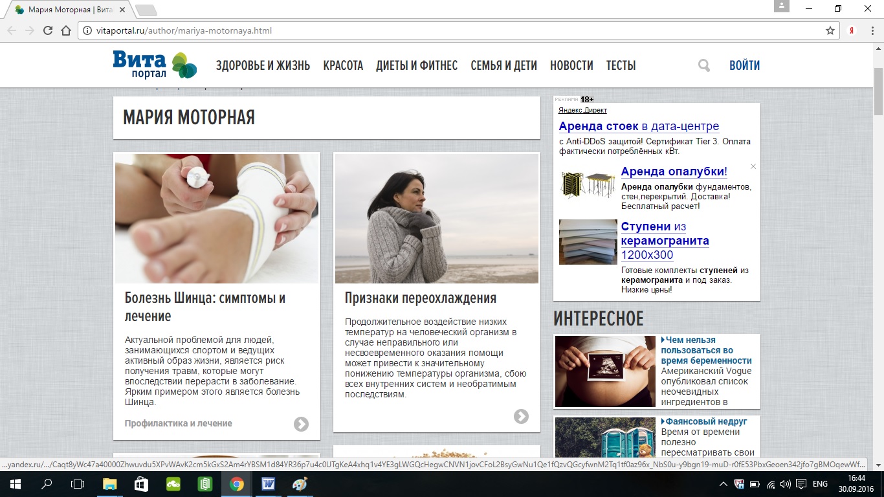Click the text starting Актуальной проблемой для людей
Image resolution: width=884 pixels, height=497 pixels.
pyautogui.click(x=212, y=371)
